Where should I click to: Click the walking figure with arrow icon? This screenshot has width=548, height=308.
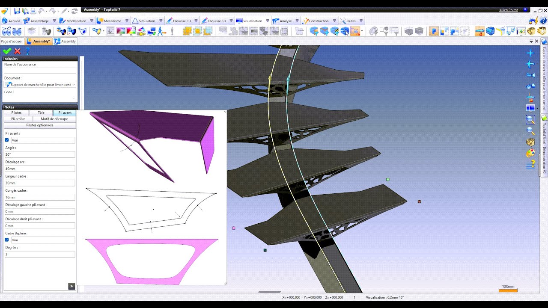click(162, 31)
